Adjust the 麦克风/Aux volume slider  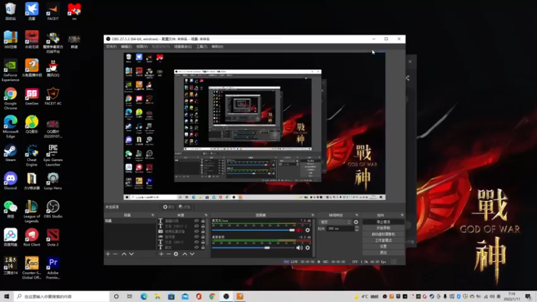[254, 230]
